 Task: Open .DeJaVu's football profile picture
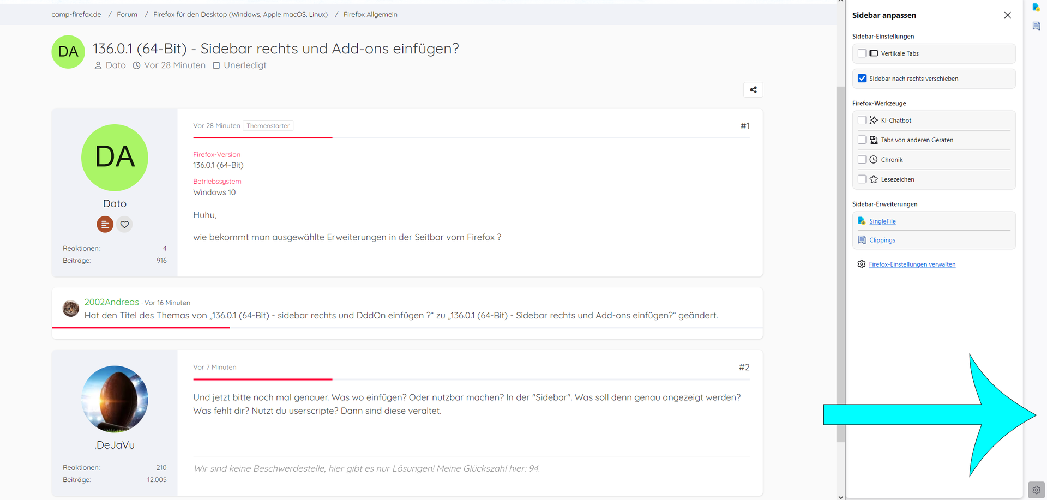click(x=115, y=399)
